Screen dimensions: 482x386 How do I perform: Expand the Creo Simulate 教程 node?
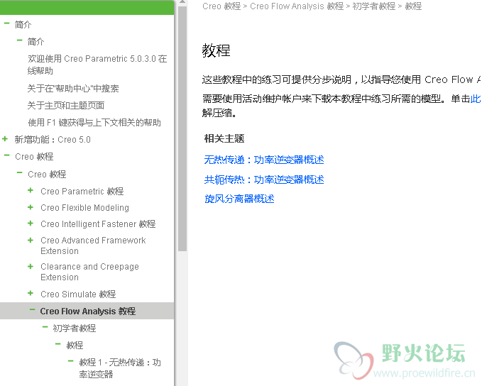pos(30,293)
